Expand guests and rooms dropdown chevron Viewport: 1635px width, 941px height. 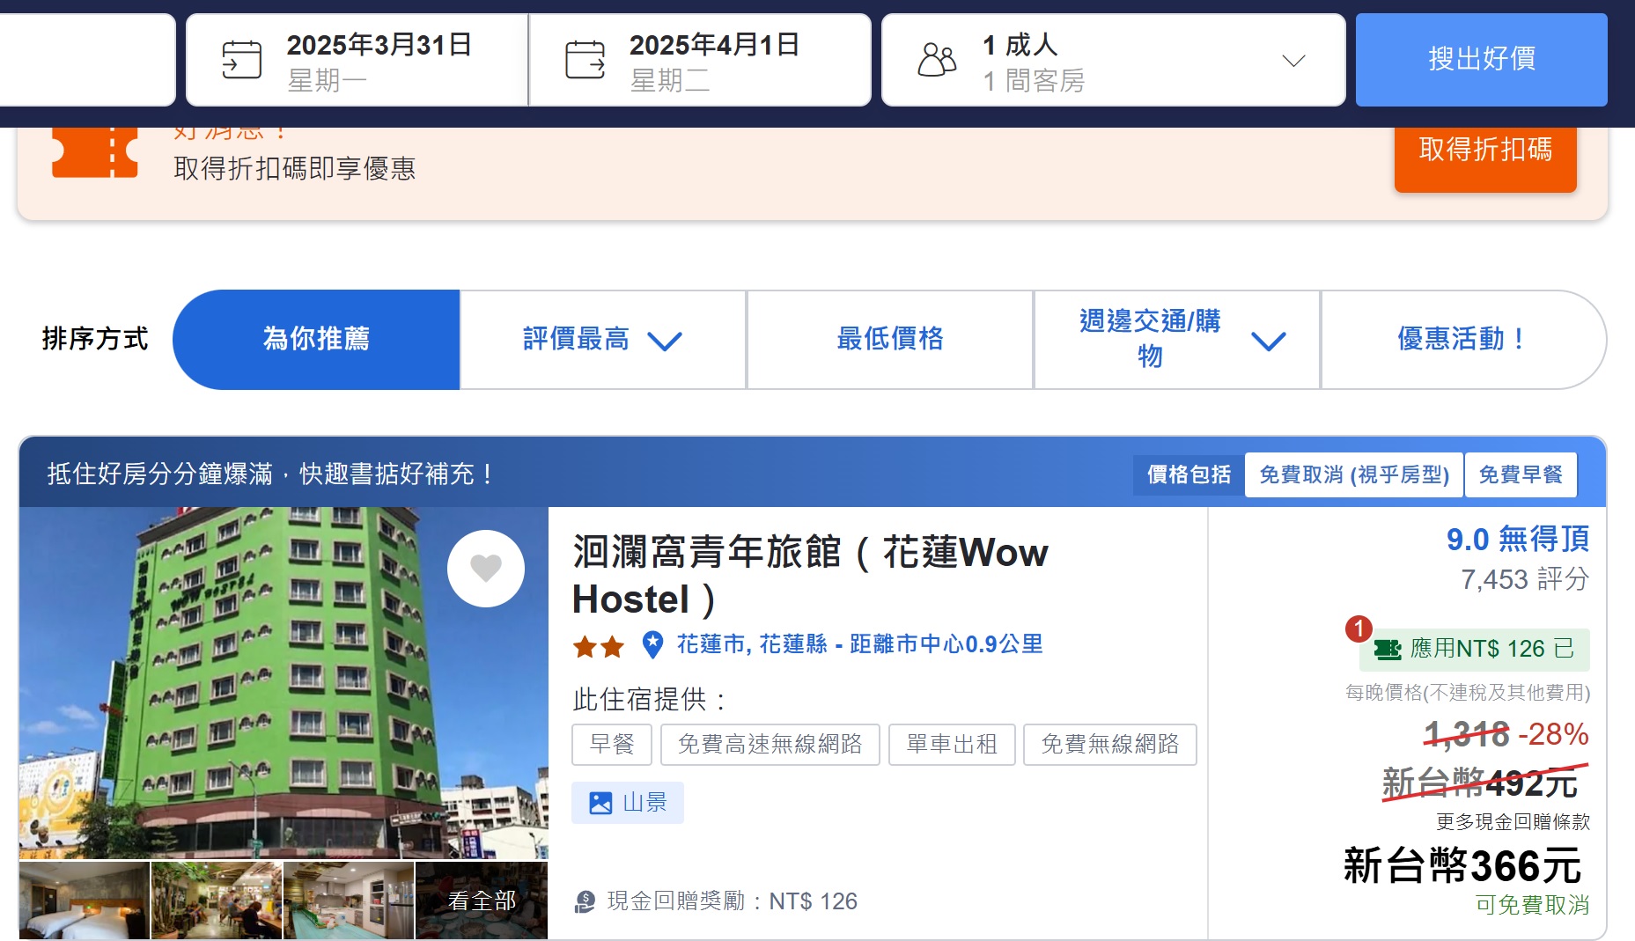1293,61
